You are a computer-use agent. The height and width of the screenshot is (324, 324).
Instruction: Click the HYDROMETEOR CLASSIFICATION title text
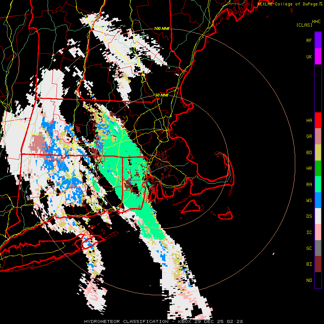coord(126,321)
